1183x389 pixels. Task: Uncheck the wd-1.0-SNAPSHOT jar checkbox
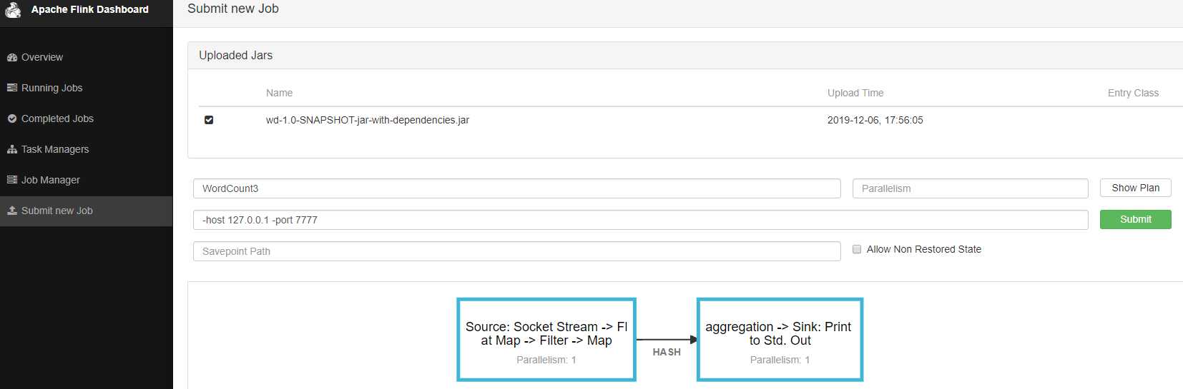[x=209, y=120]
